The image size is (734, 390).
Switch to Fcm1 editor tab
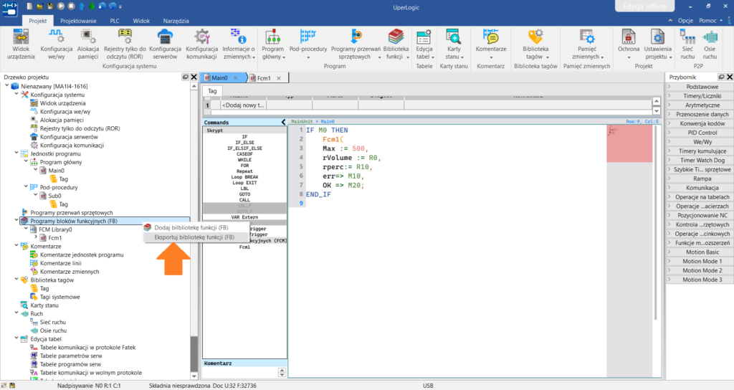264,78
